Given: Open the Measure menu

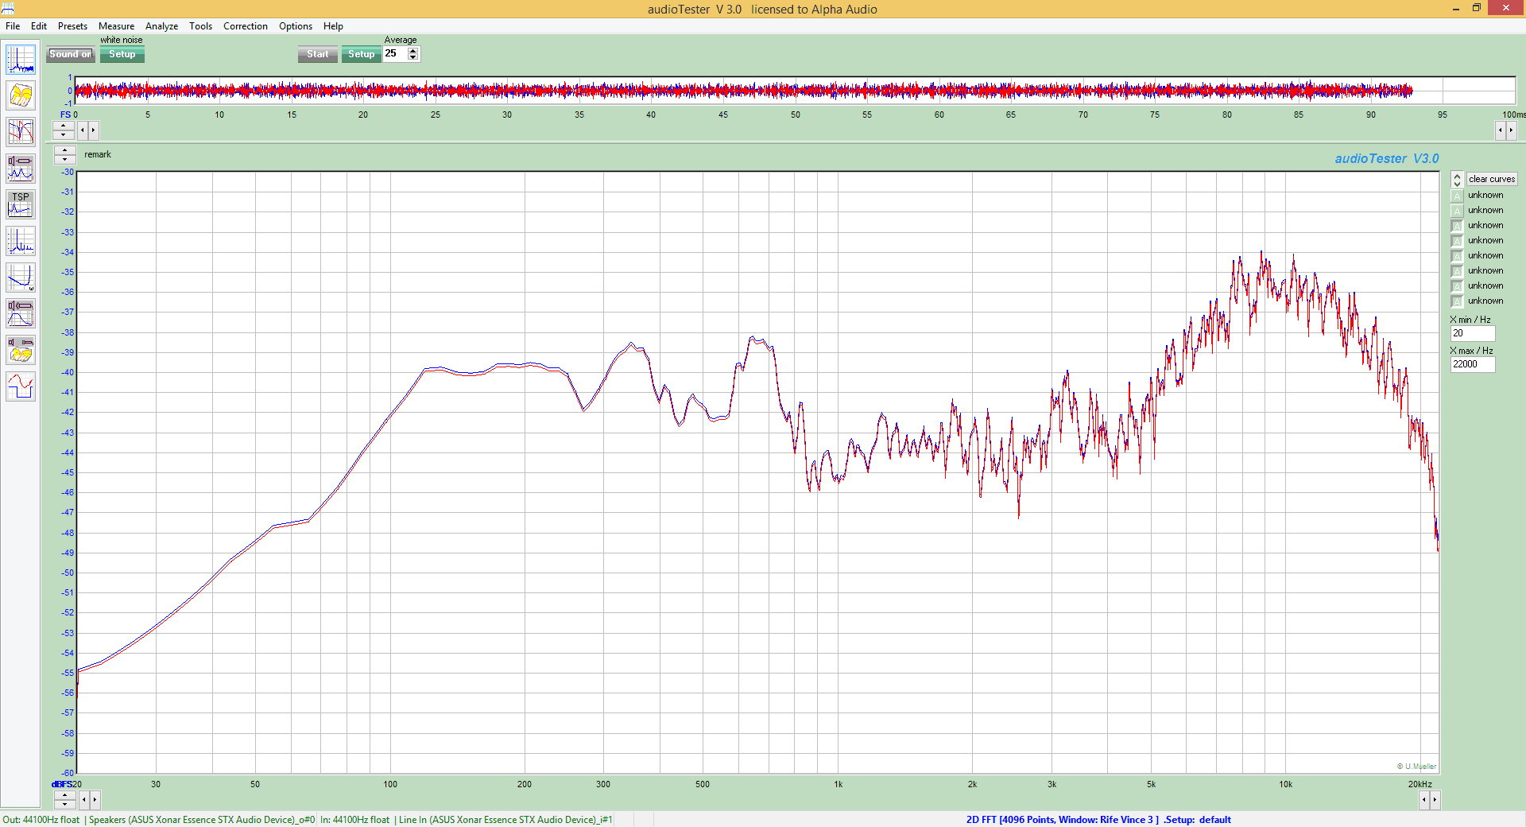Looking at the screenshot, I should (x=116, y=26).
